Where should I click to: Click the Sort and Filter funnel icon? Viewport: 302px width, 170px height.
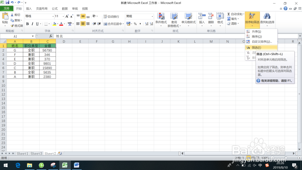click(252, 16)
